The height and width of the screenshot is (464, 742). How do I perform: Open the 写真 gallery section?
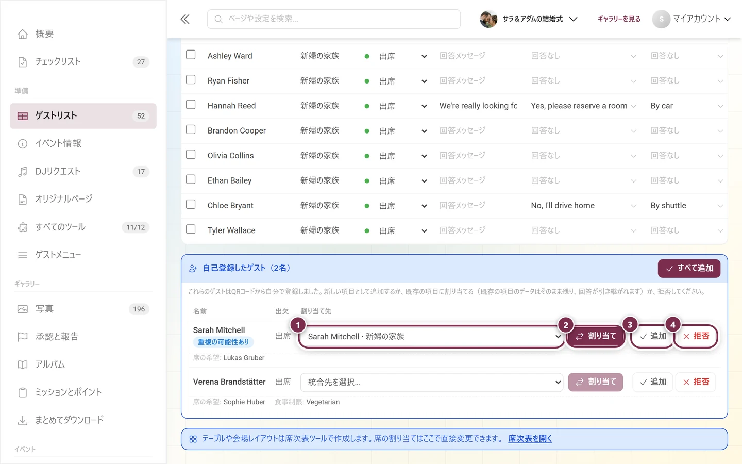tap(83, 309)
